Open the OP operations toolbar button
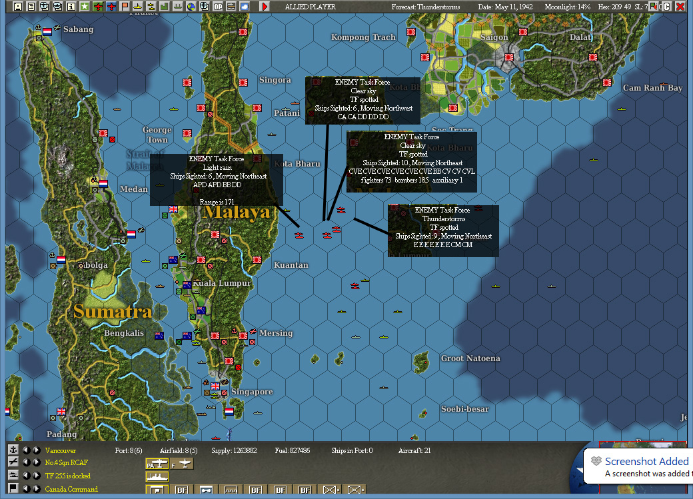The width and height of the screenshot is (693, 499). pos(217,7)
